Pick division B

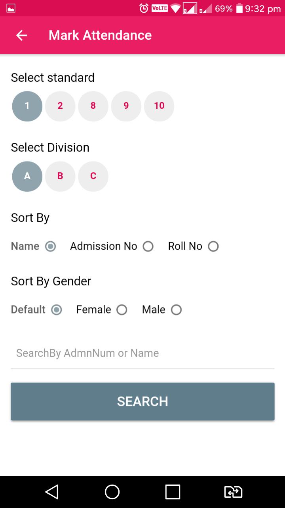point(60,176)
